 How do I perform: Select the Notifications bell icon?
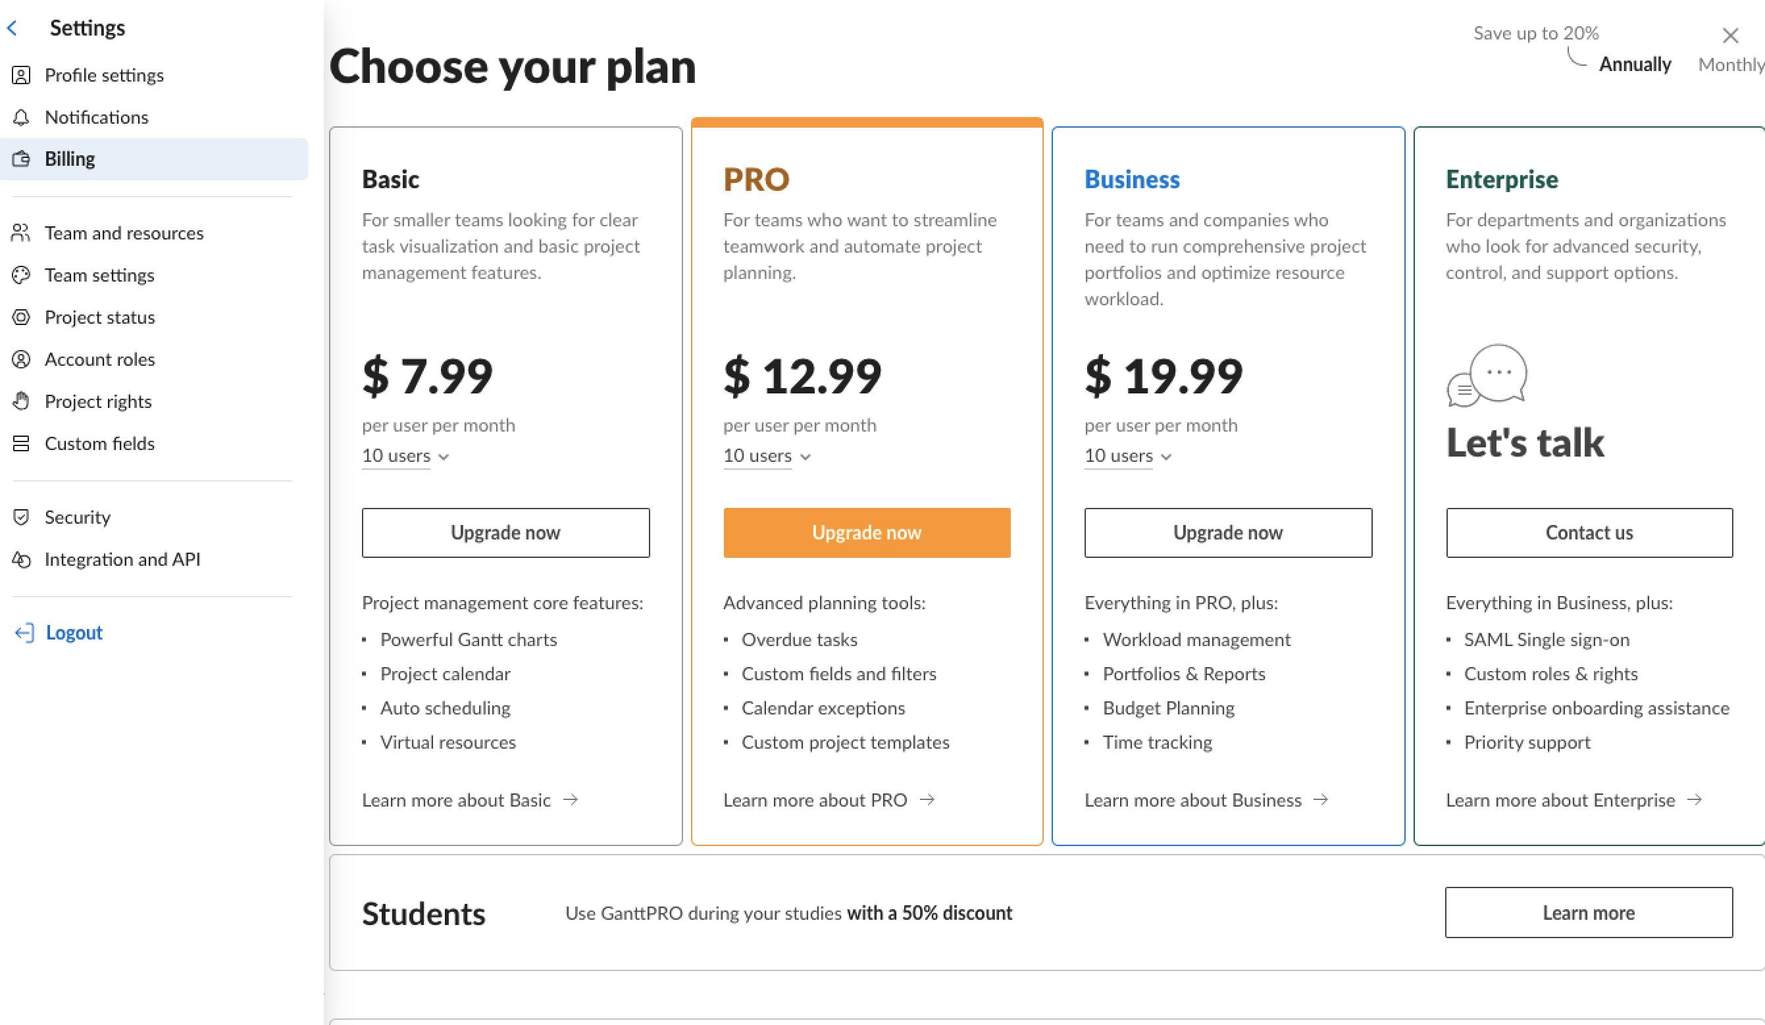tap(21, 117)
